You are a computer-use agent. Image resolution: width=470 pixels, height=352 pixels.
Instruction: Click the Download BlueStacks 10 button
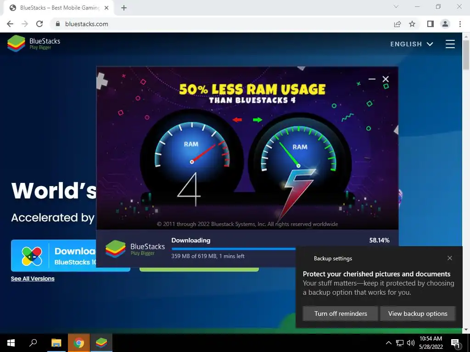54,256
